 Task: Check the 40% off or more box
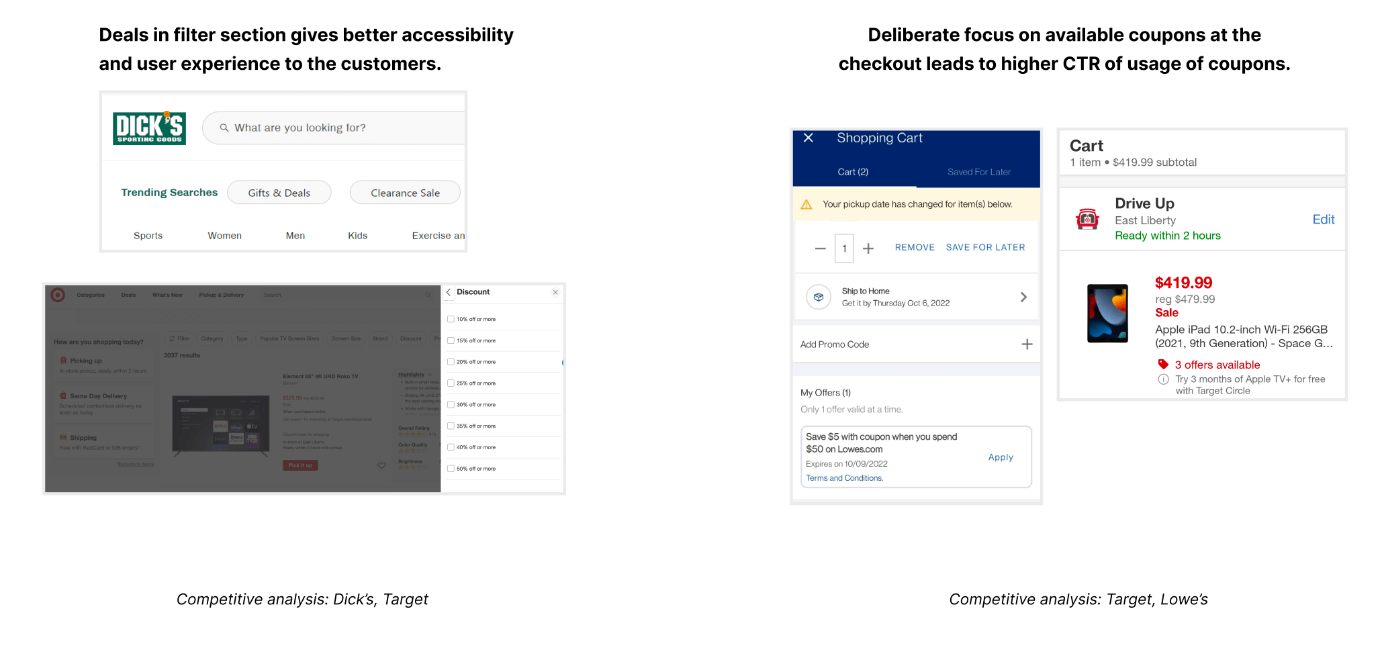451,447
